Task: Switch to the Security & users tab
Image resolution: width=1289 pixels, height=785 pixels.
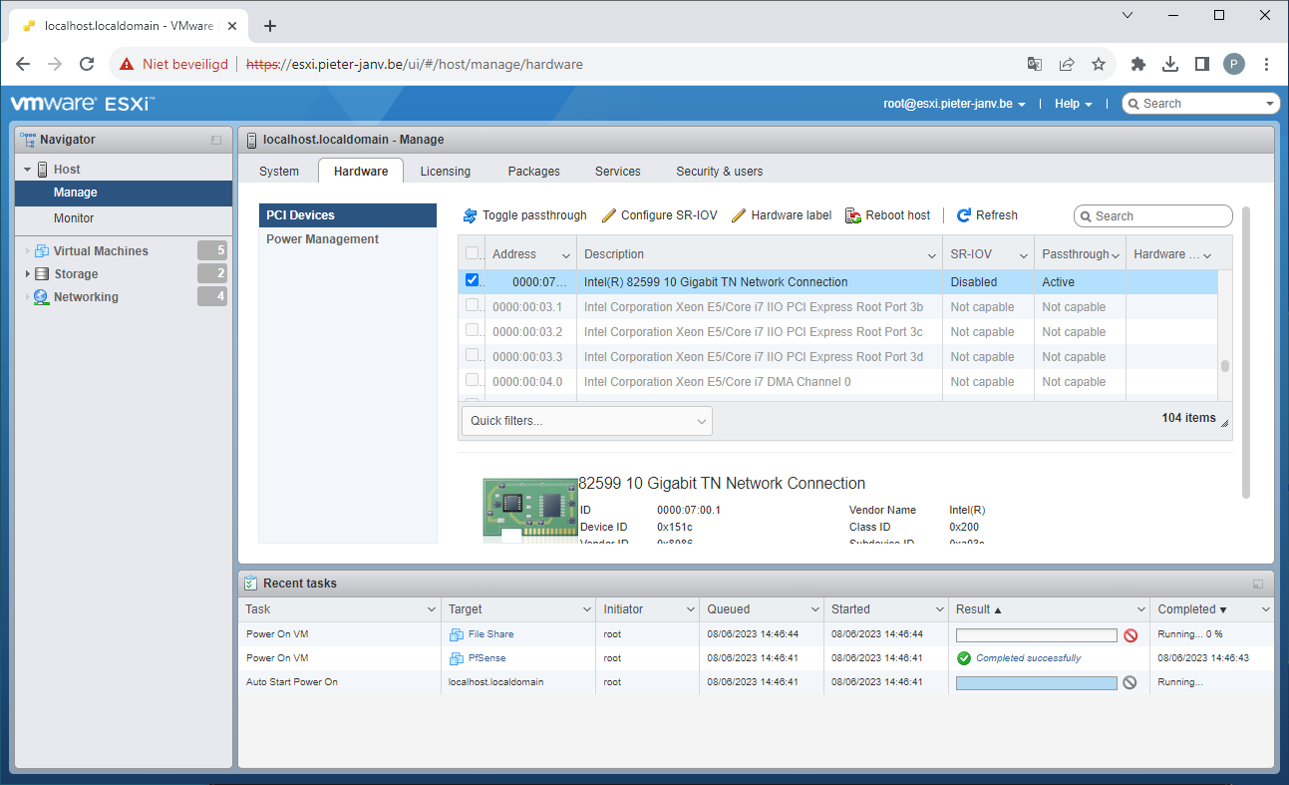Action: tap(719, 171)
